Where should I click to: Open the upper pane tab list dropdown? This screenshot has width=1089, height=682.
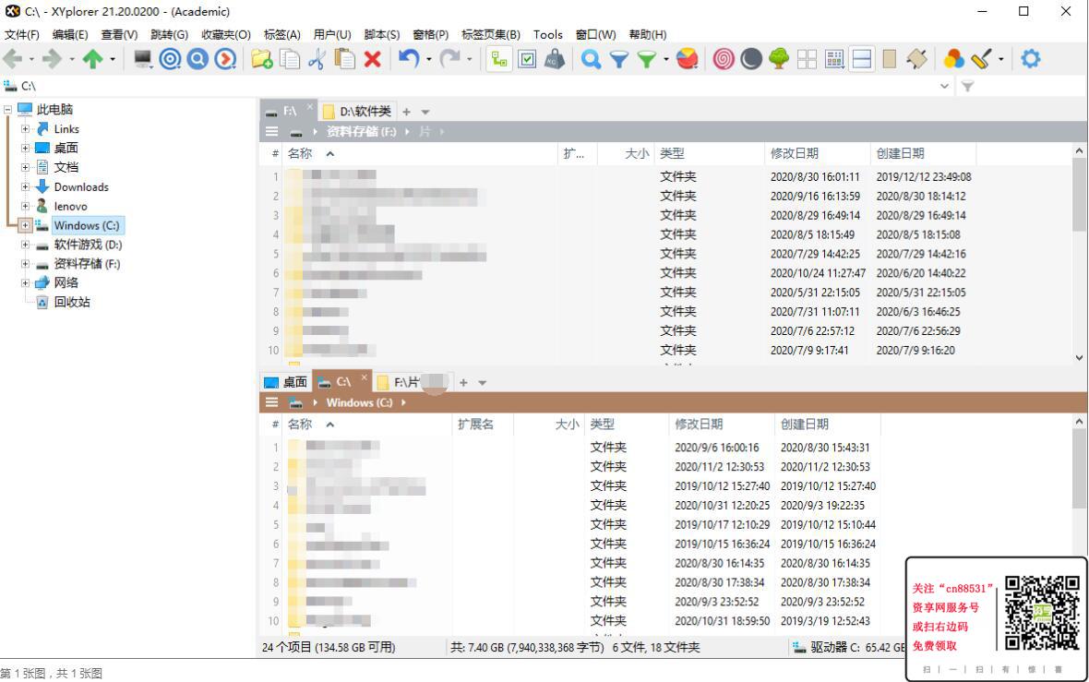point(425,112)
